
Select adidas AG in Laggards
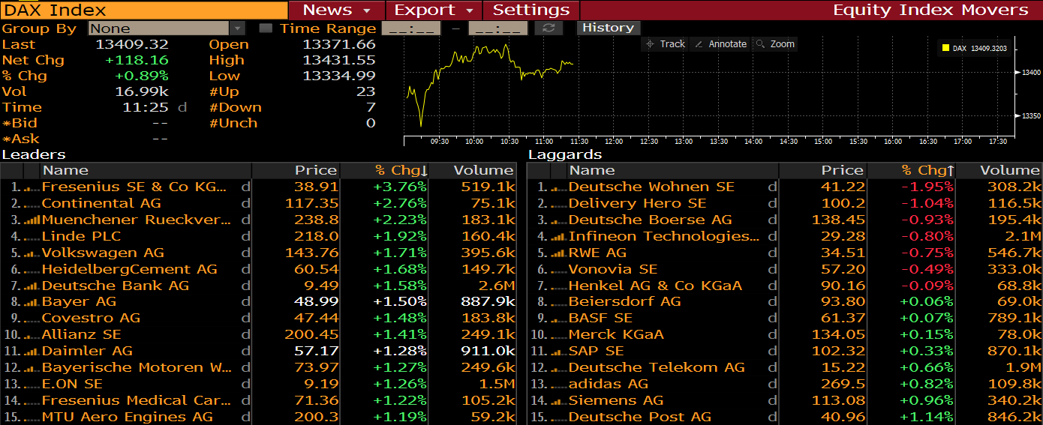tap(609, 385)
